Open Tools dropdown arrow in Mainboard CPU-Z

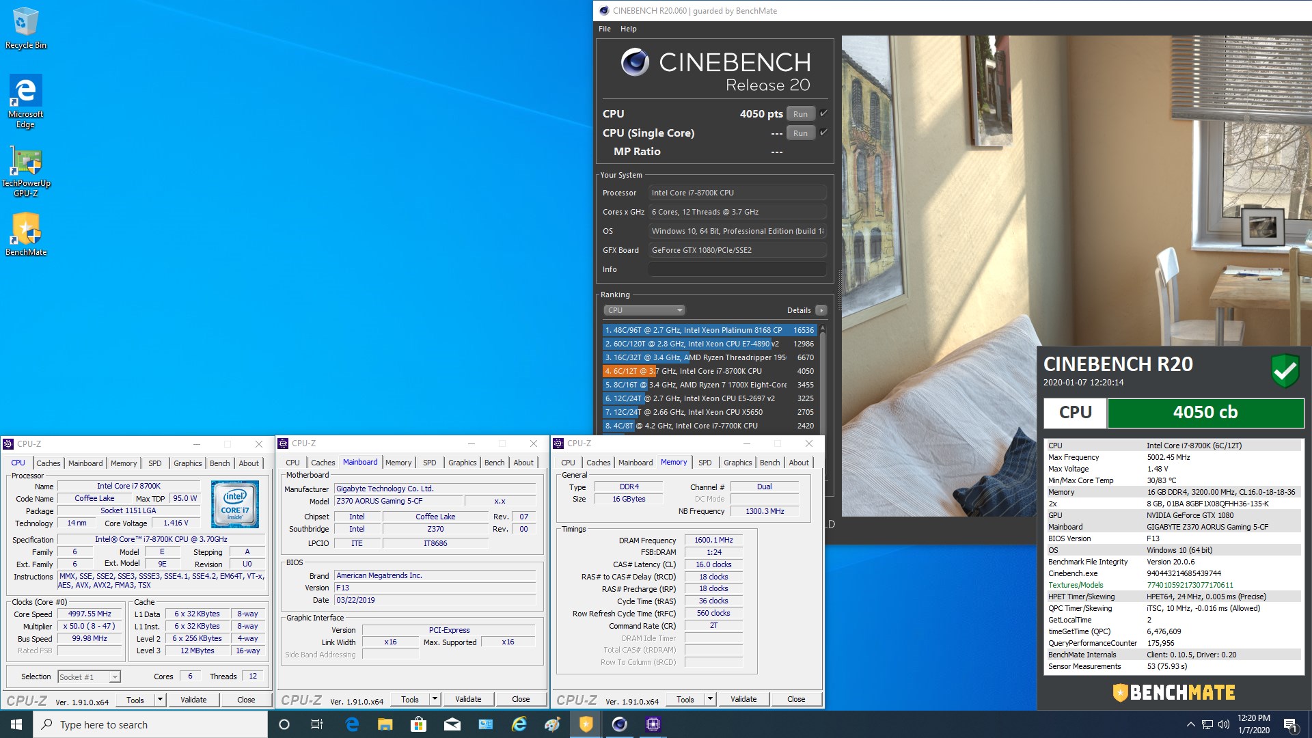tap(435, 699)
